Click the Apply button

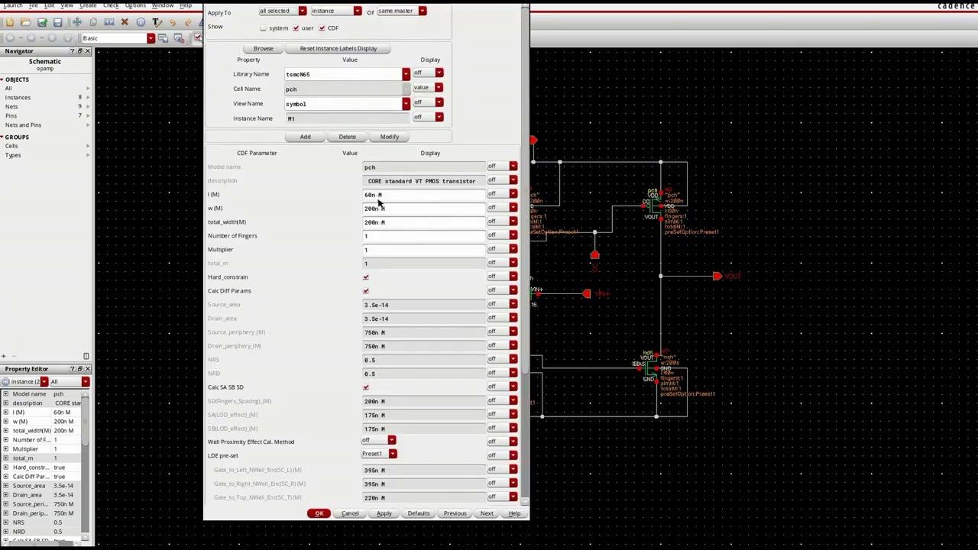[384, 513]
